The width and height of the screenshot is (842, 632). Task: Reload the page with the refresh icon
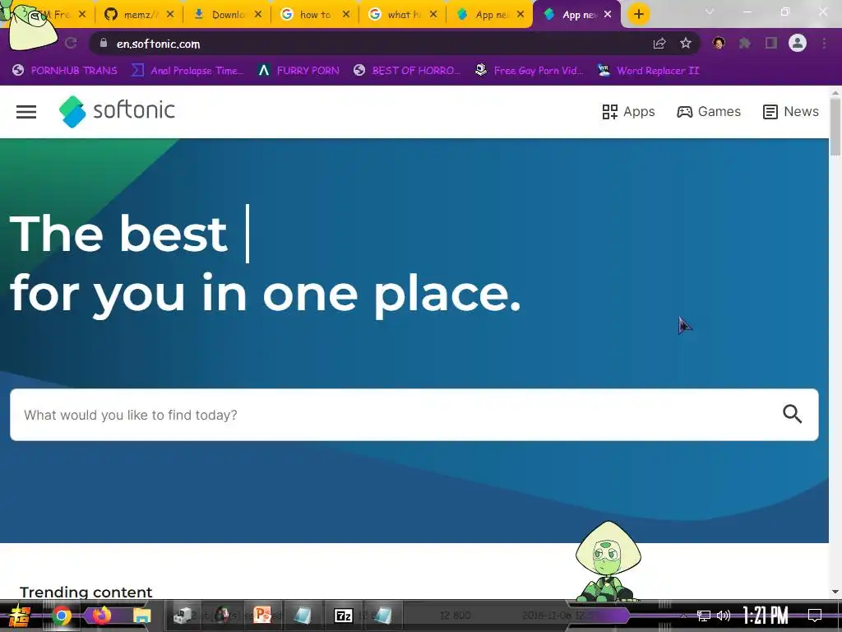point(71,43)
